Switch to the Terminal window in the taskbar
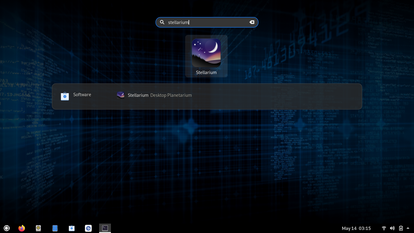This screenshot has width=414, height=233. point(105,228)
